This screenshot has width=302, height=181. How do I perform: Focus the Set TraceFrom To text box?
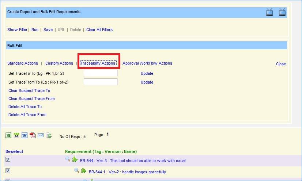[101, 82]
